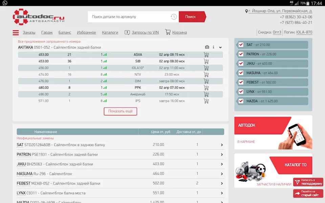This screenshot has width=325, height=203.
Task: Click battery icon in status bar
Action: [308, 3]
